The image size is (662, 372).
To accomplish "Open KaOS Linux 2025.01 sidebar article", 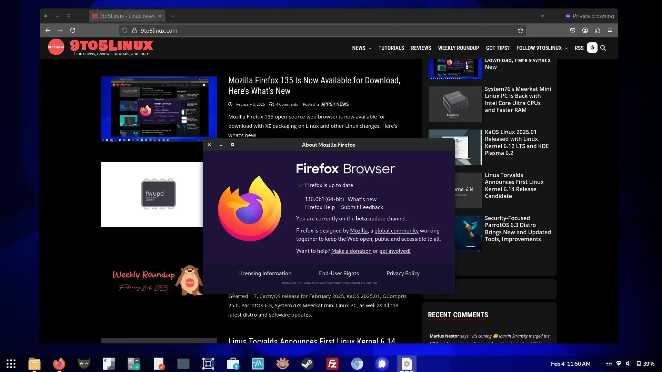I will point(516,143).
